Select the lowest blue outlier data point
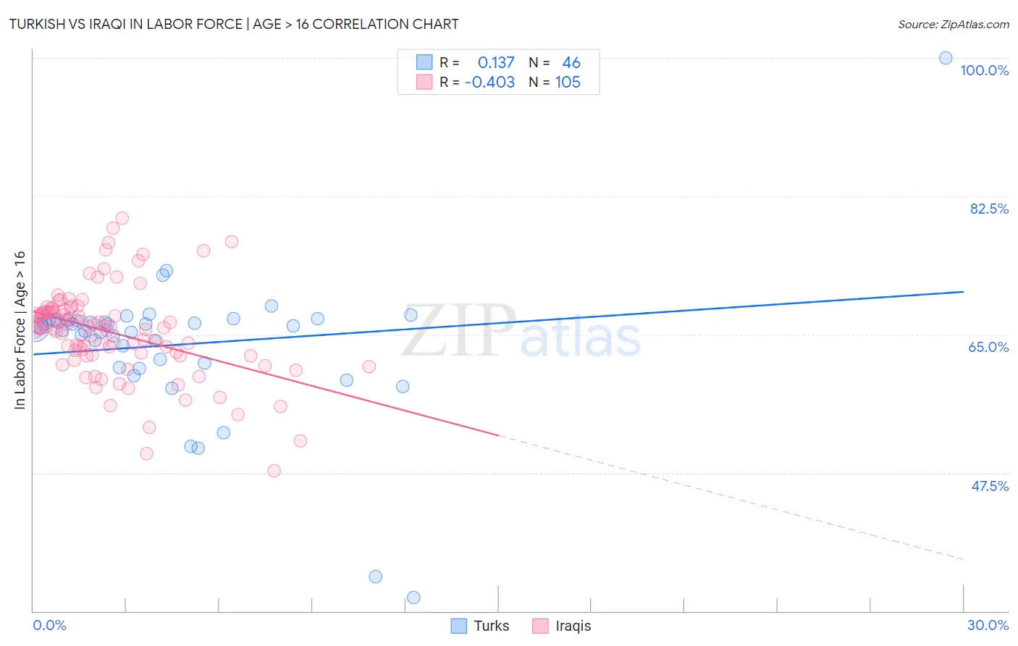Viewport: 1018px width, 646px height. tap(413, 597)
